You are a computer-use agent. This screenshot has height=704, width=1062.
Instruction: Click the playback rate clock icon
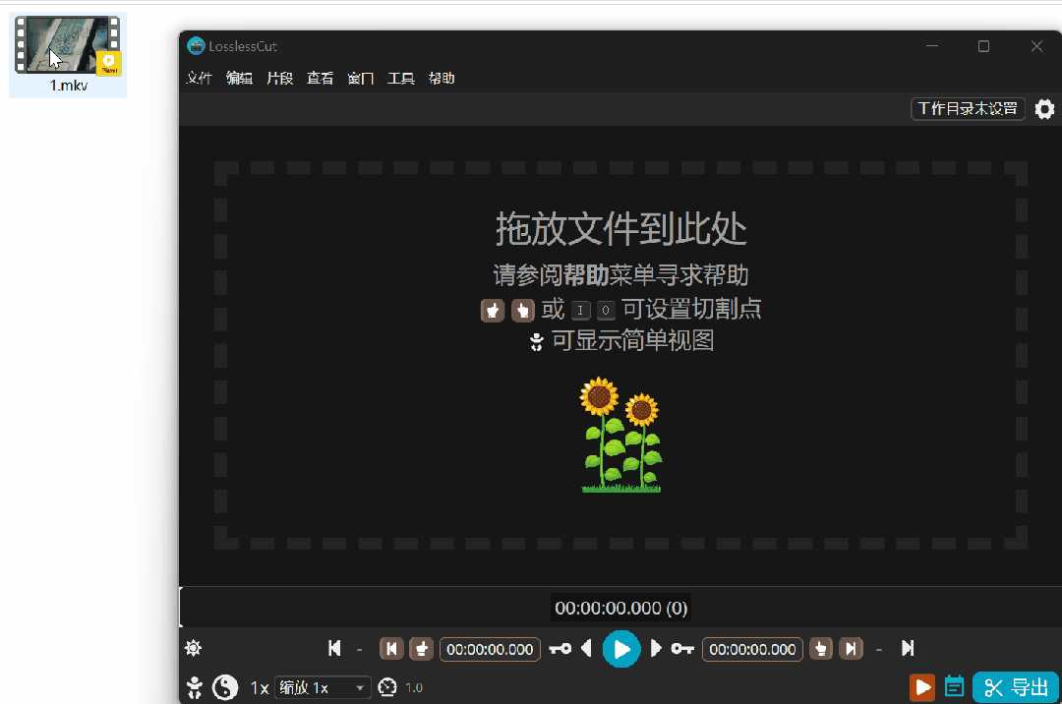pyautogui.click(x=387, y=686)
